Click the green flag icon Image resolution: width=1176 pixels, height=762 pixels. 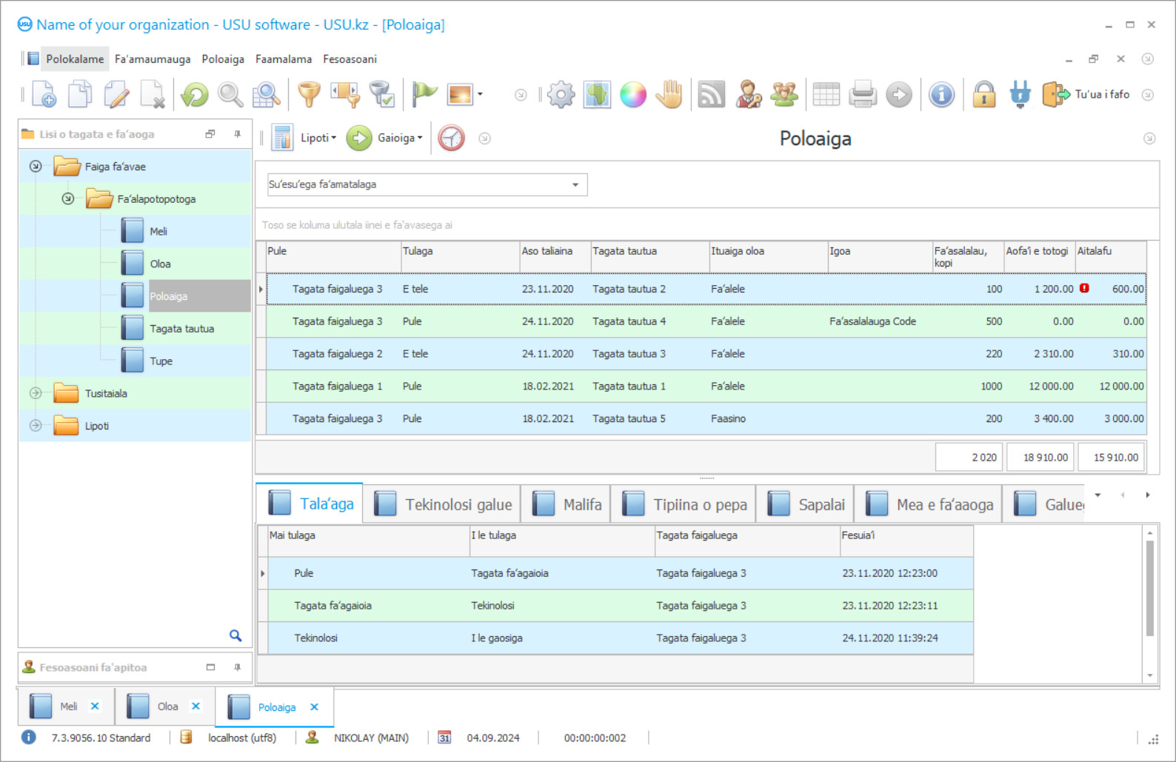pyautogui.click(x=424, y=95)
